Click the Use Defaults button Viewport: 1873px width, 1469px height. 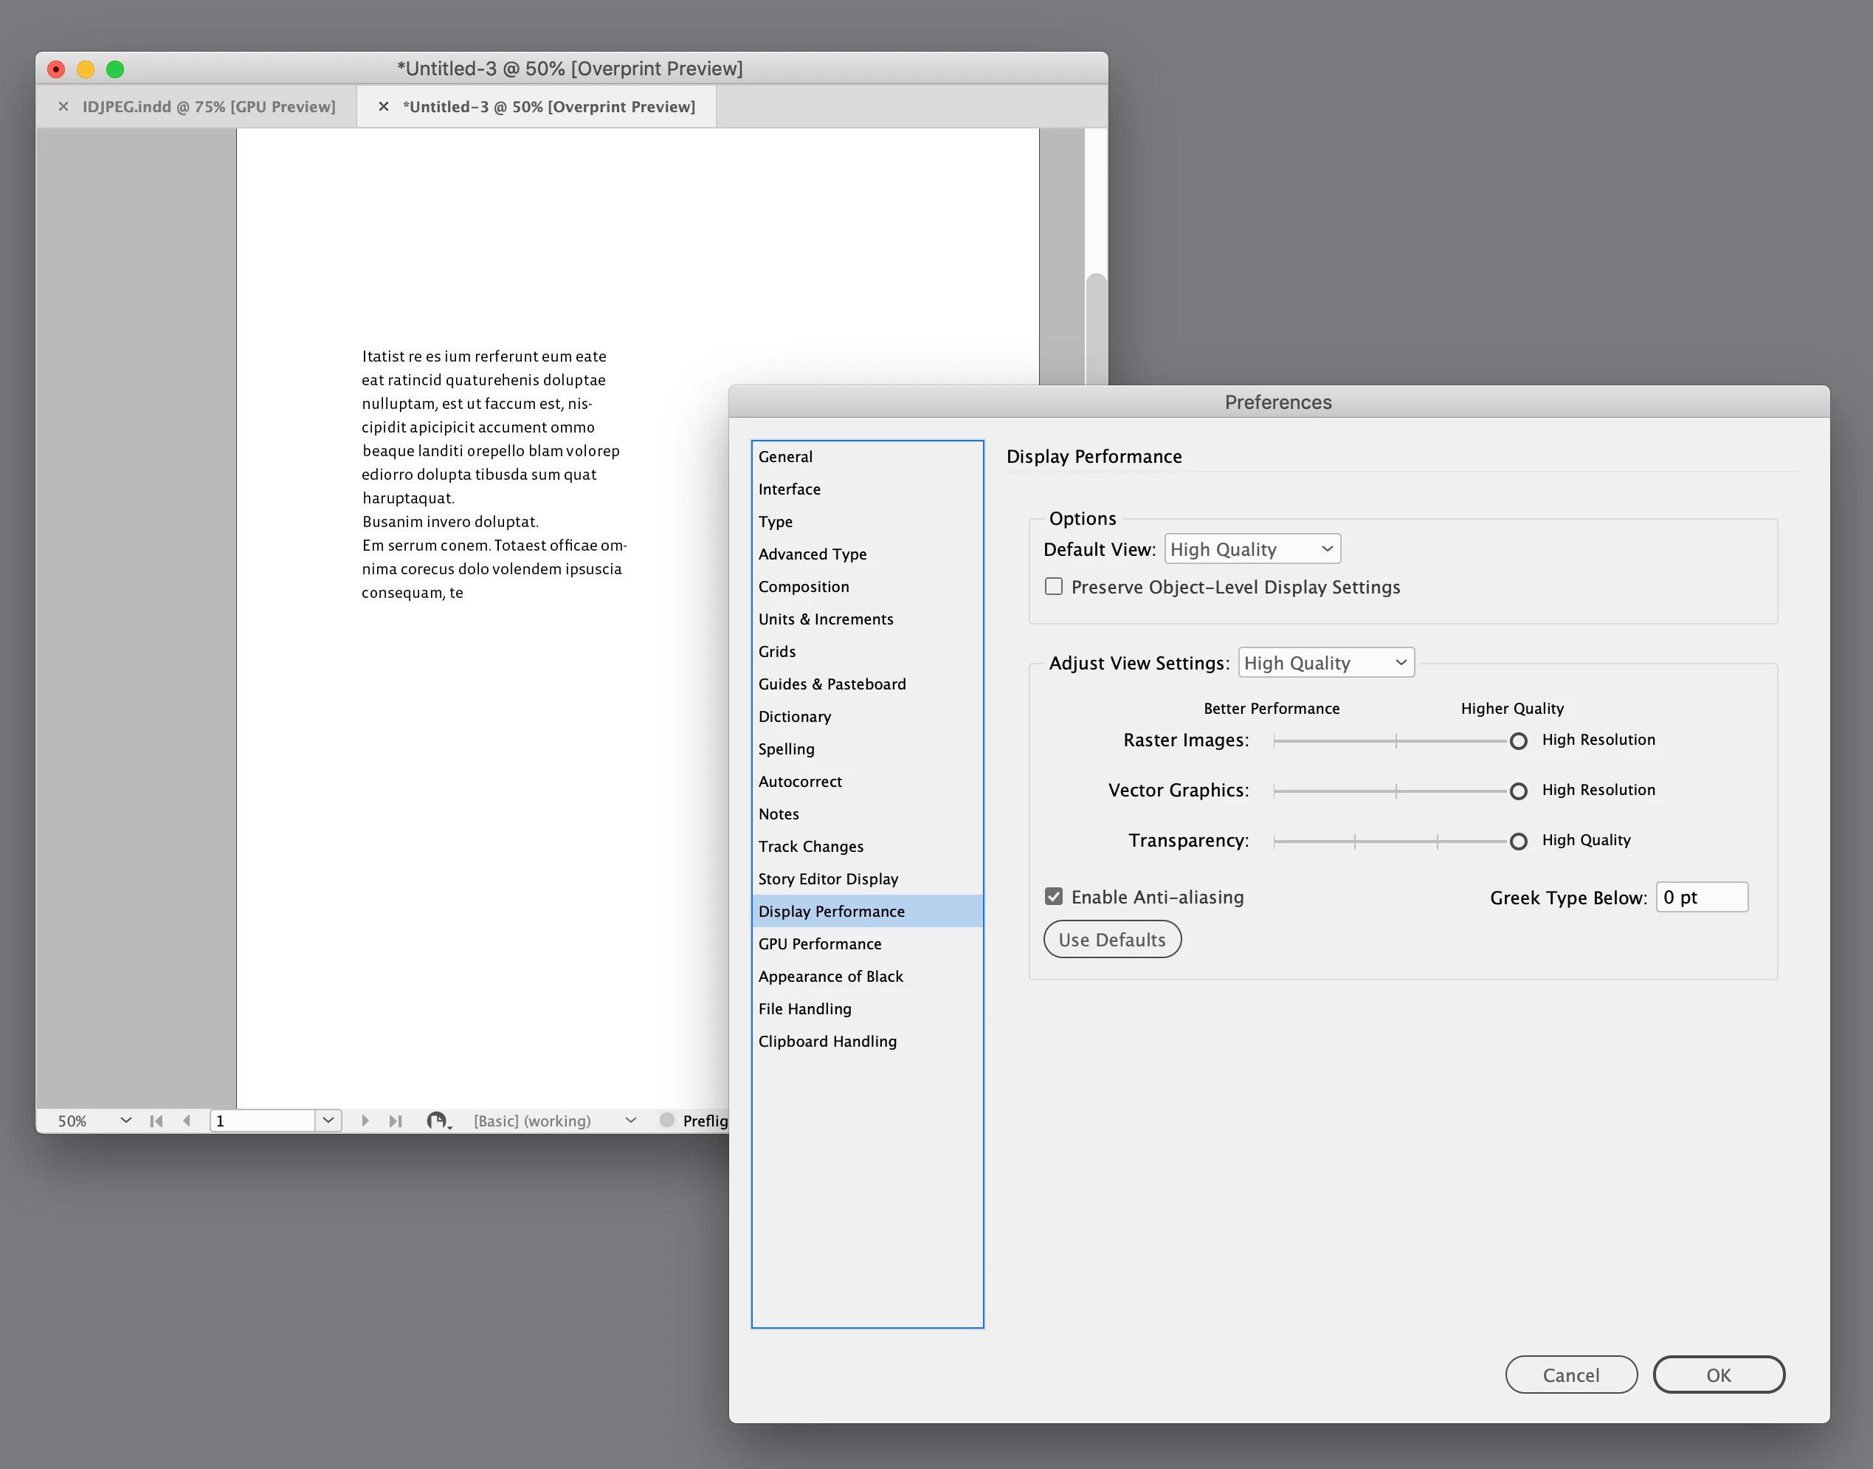pyautogui.click(x=1111, y=939)
